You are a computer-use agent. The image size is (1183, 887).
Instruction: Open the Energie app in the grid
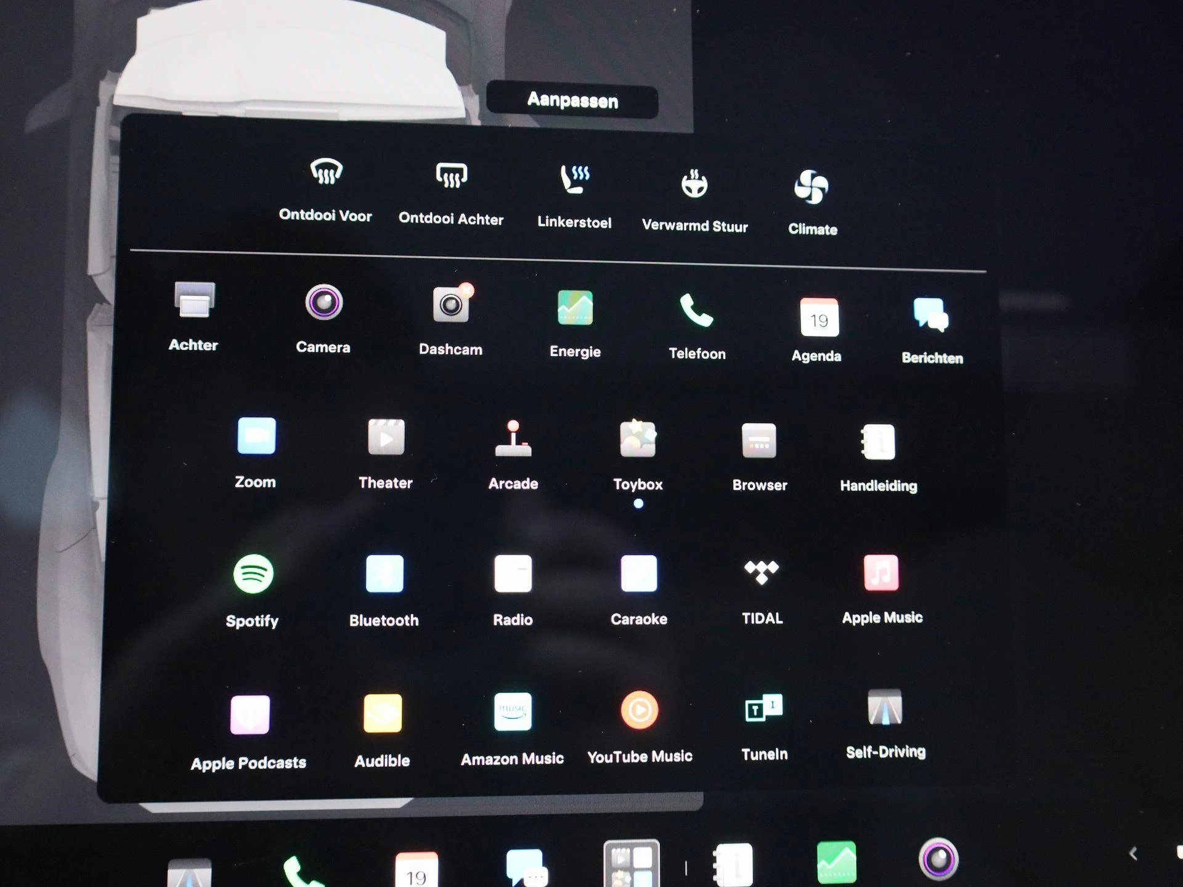point(575,324)
